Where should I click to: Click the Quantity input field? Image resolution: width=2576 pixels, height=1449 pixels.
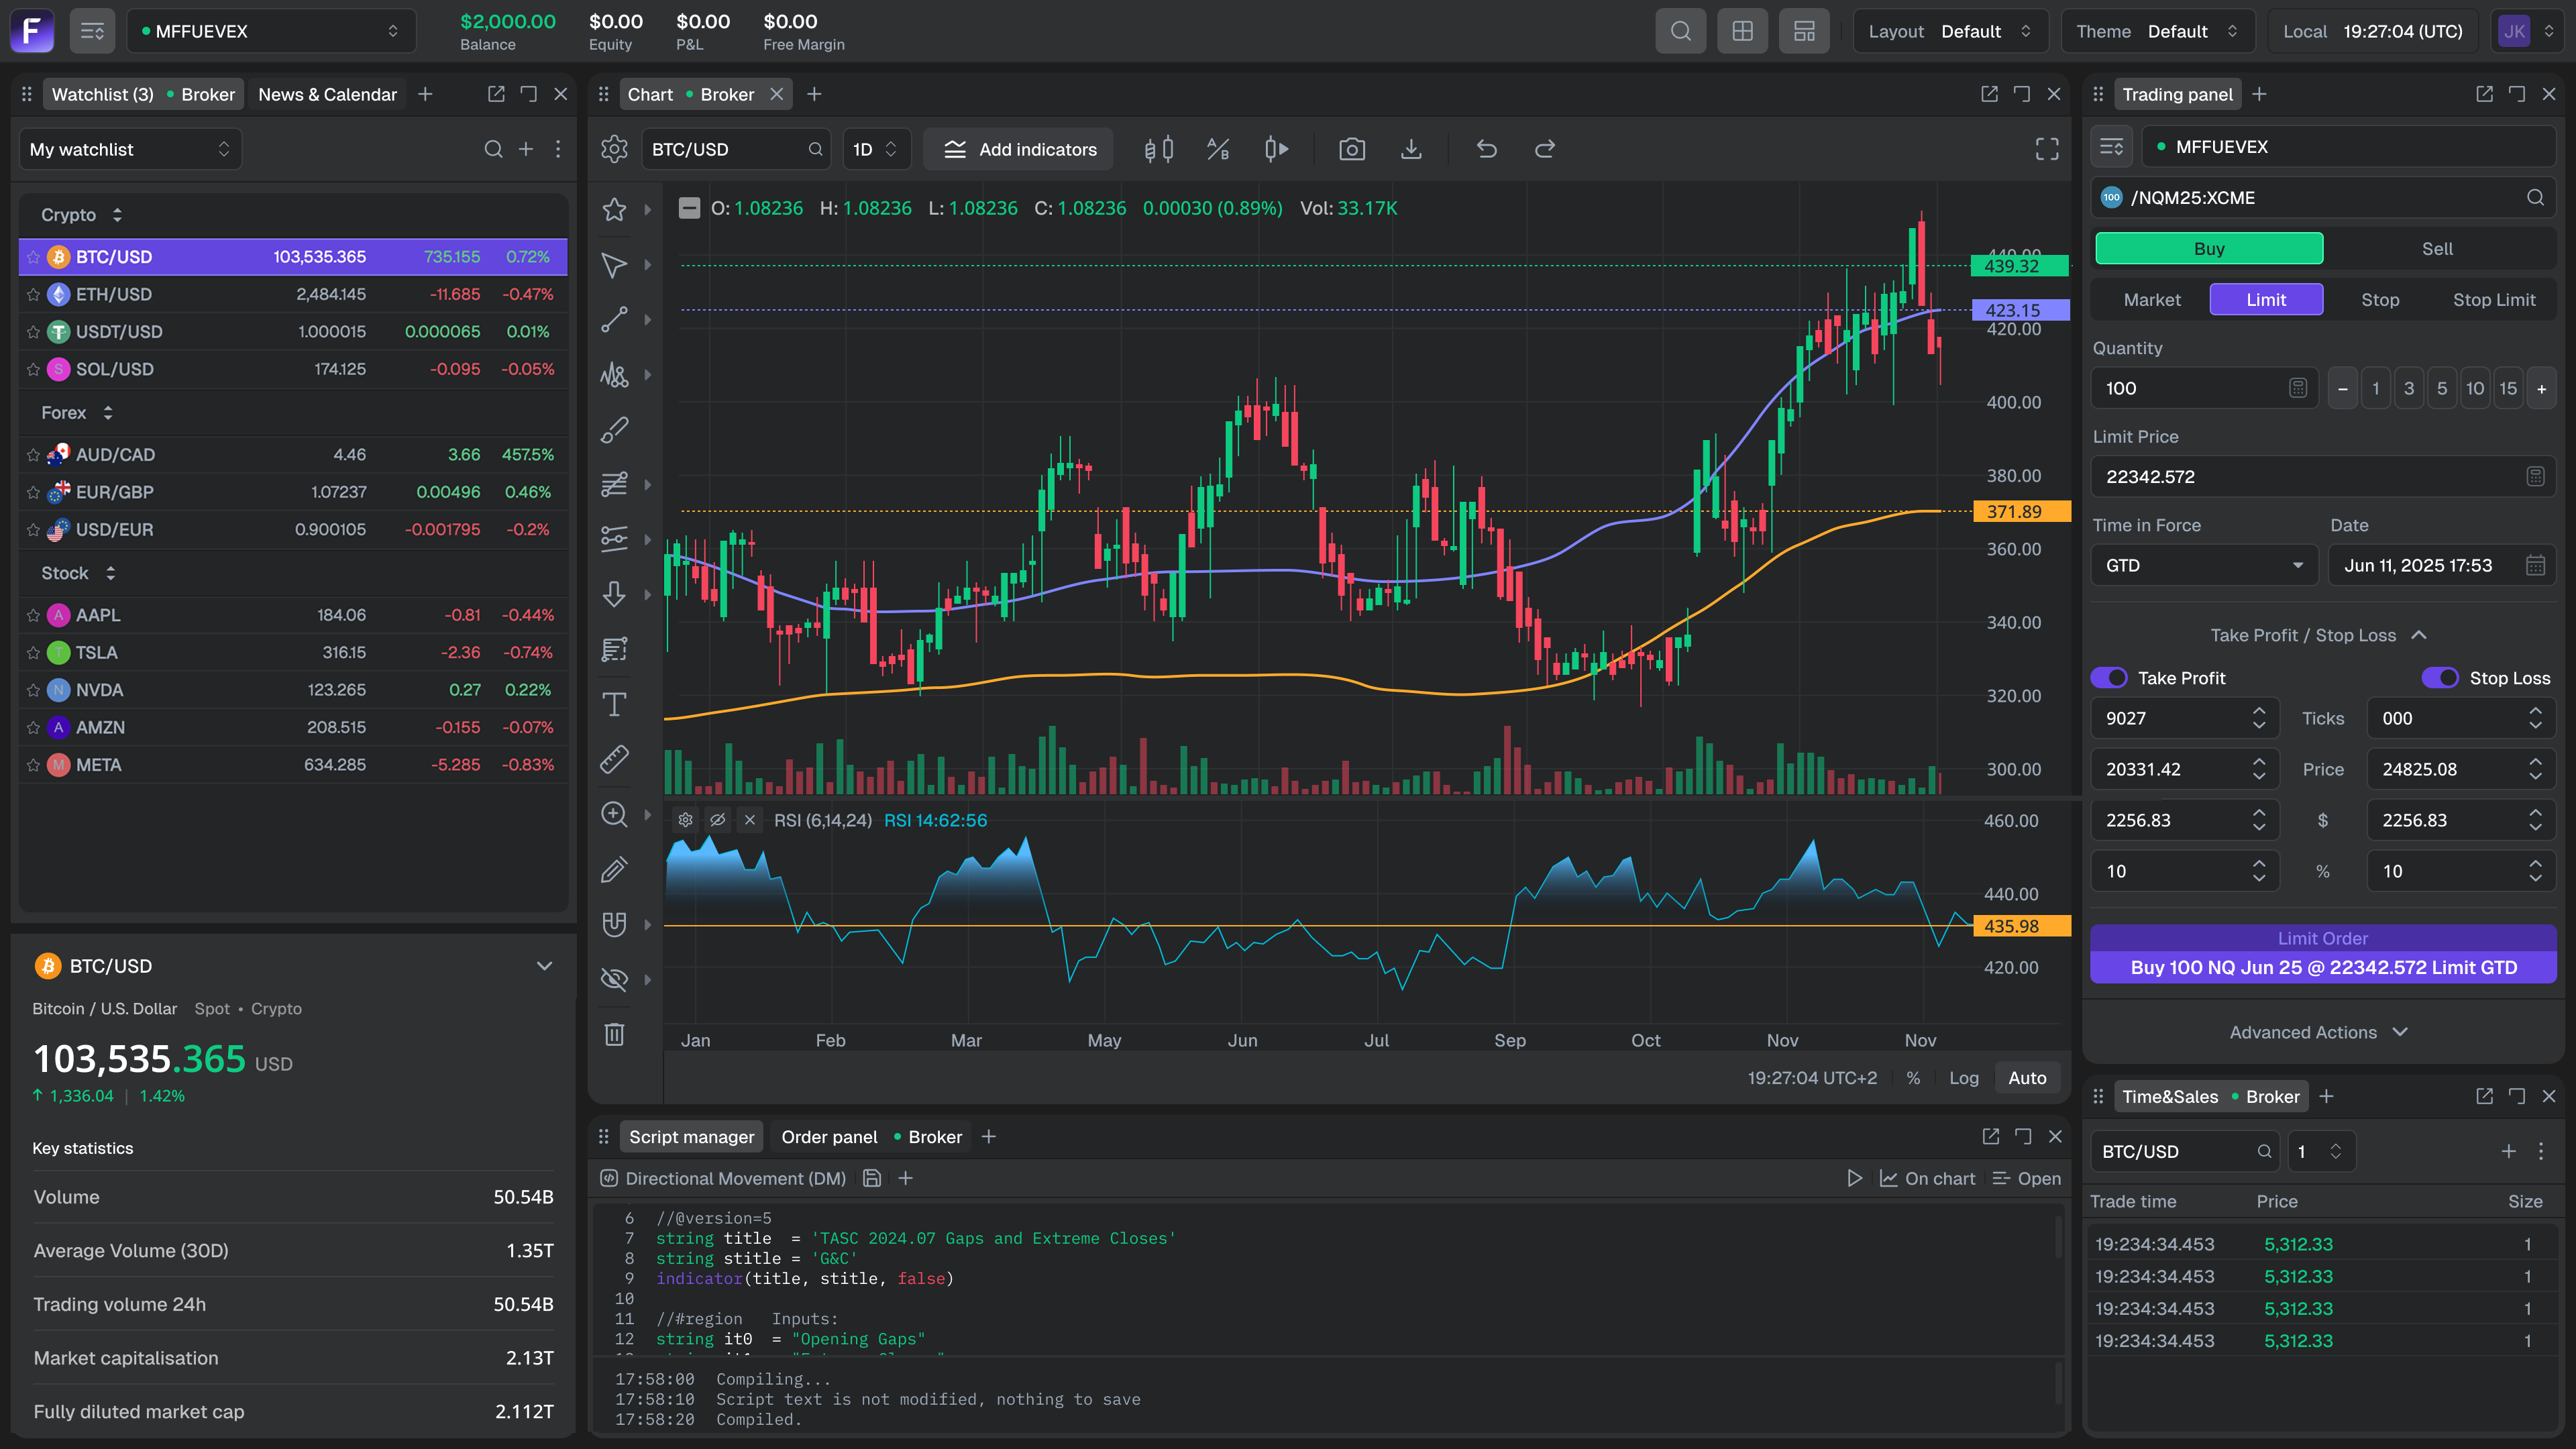click(x=2204, y=389)
